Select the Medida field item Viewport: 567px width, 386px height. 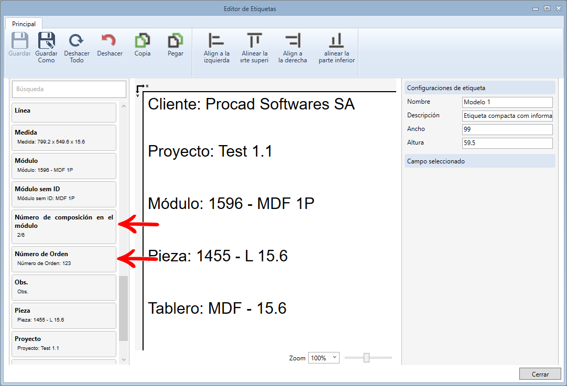(64, 137)
